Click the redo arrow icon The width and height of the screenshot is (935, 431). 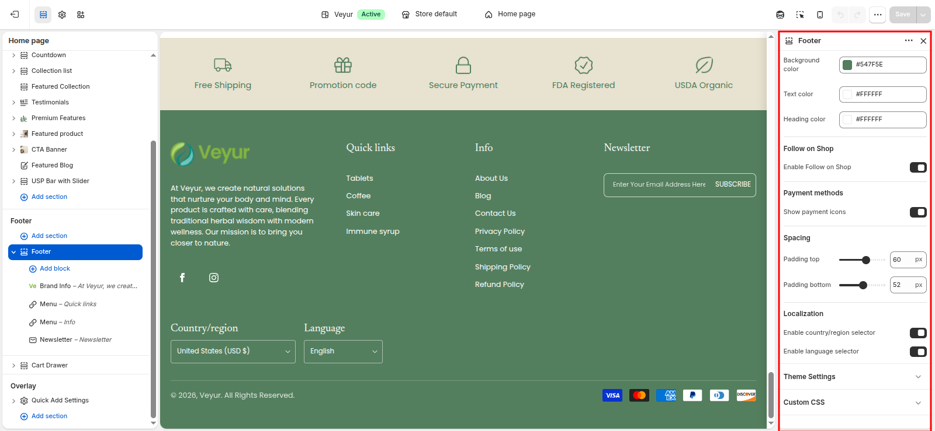click(x=857, y=15)
